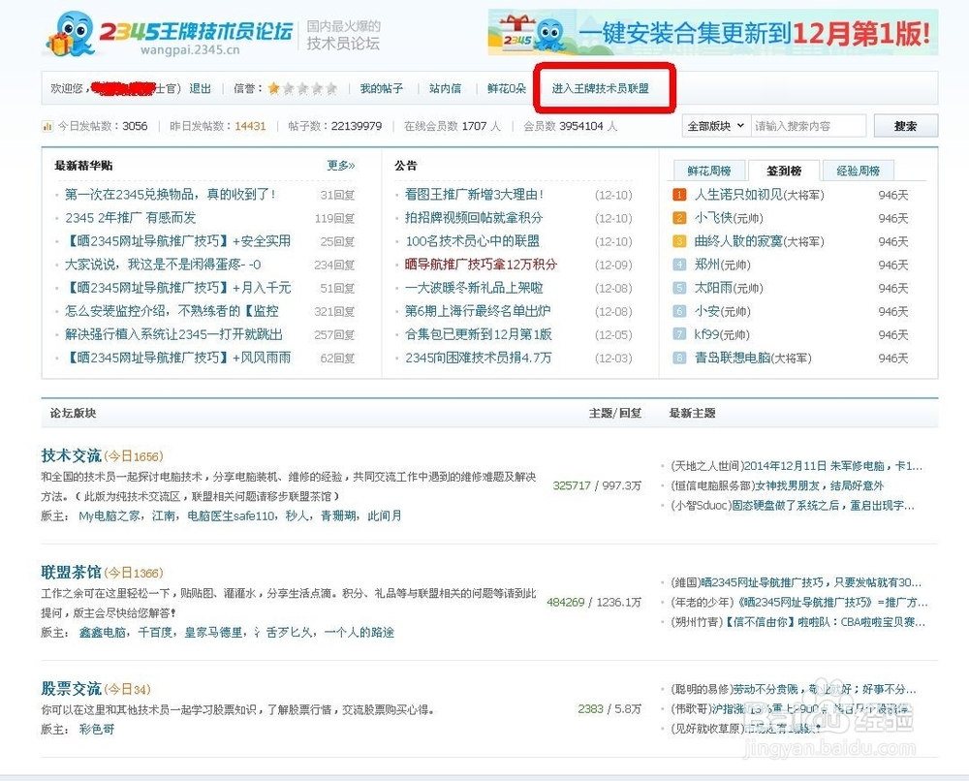Open 站内信 messages
The height and width of the screenshot is (781, 969).
point(445,88)
